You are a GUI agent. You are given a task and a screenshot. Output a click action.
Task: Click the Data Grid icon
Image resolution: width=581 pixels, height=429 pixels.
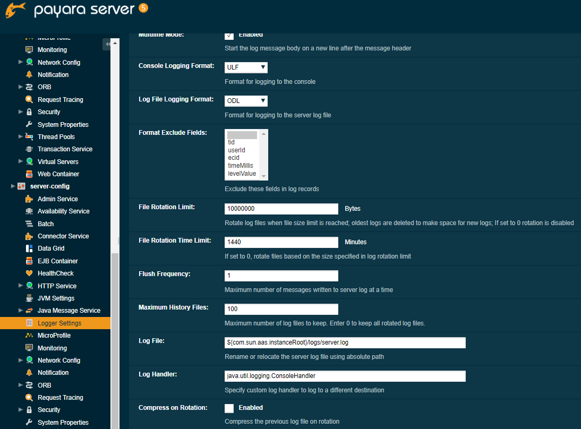click(29, 248)
